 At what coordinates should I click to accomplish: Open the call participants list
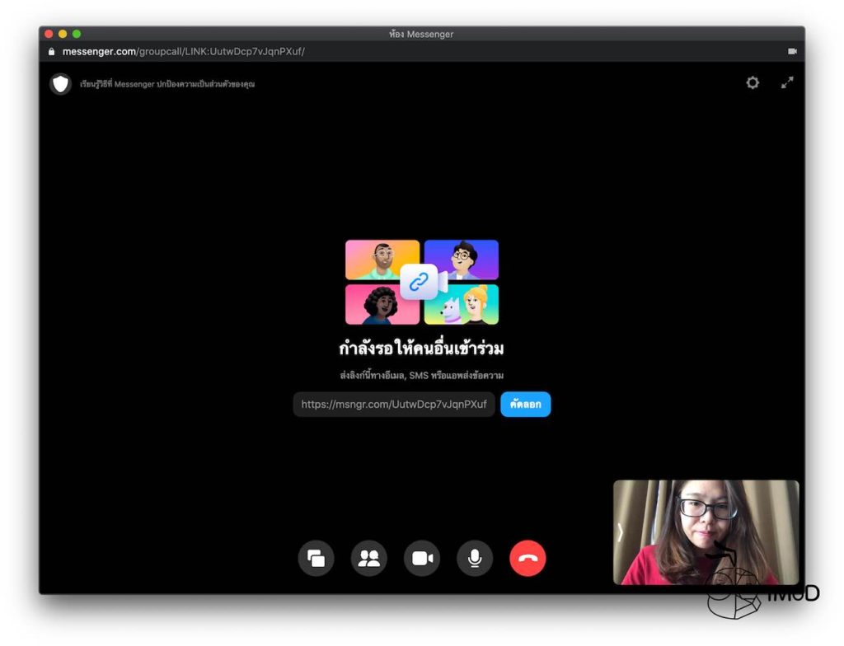pyautogui.click(x=368, y=559)
